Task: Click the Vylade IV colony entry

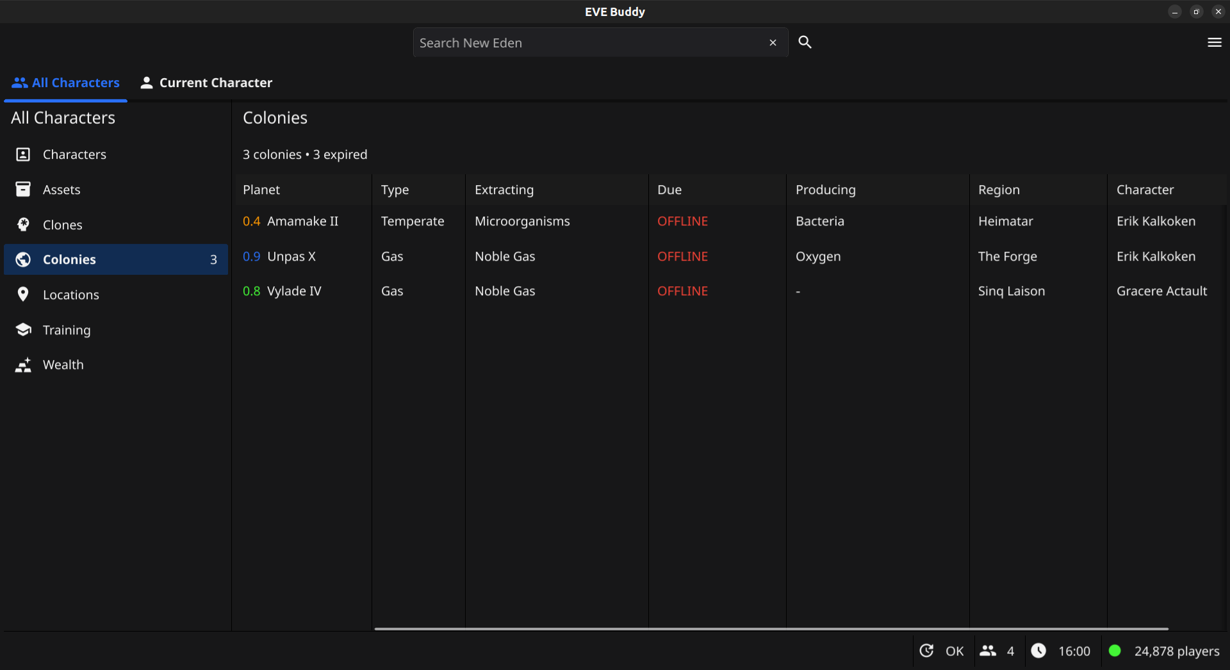Action: click(x=294, y=291)
